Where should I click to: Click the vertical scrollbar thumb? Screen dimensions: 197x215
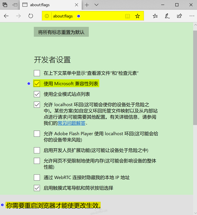click(x=195, y=78)
